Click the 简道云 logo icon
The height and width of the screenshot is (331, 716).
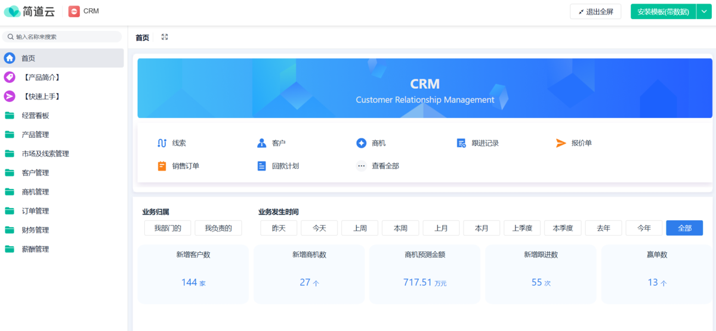12,11
